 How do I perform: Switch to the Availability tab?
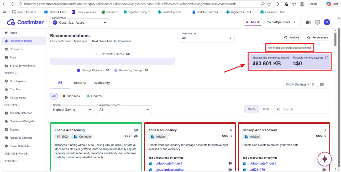point(102,83)
